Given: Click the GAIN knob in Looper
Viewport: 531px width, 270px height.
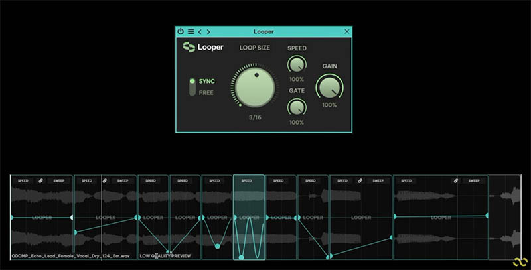Looking at the screenshot, I should [329, 88].
